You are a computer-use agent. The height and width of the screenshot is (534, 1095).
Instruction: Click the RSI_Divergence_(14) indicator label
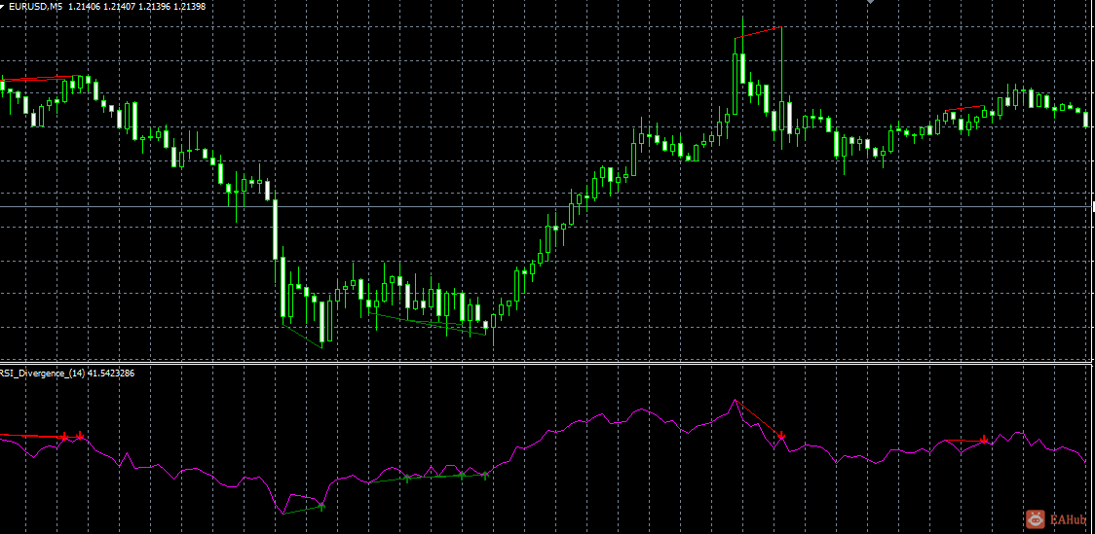(43, 374)
